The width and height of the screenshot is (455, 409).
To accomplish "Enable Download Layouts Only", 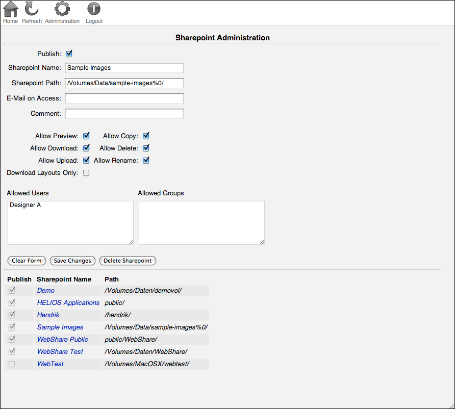I will point(86,173).
